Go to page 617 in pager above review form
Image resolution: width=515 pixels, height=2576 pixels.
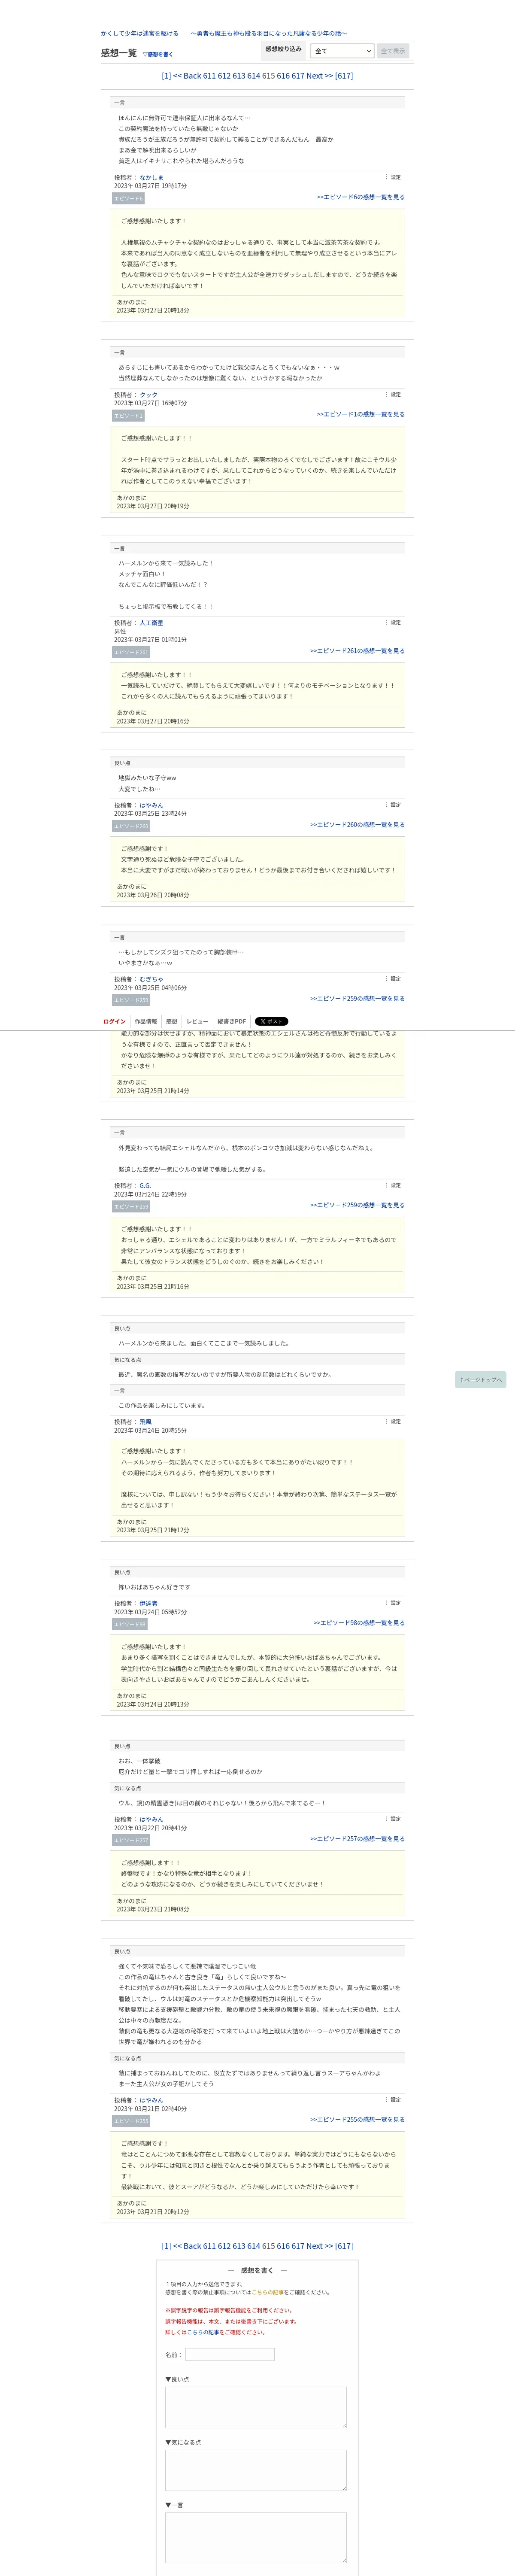coord(298,2245)
